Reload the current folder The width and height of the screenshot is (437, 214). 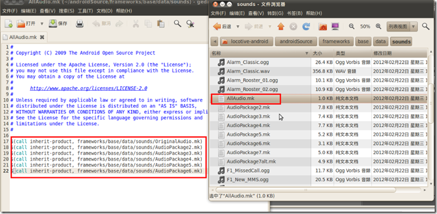pyautogui.click(x=306, y=26)
